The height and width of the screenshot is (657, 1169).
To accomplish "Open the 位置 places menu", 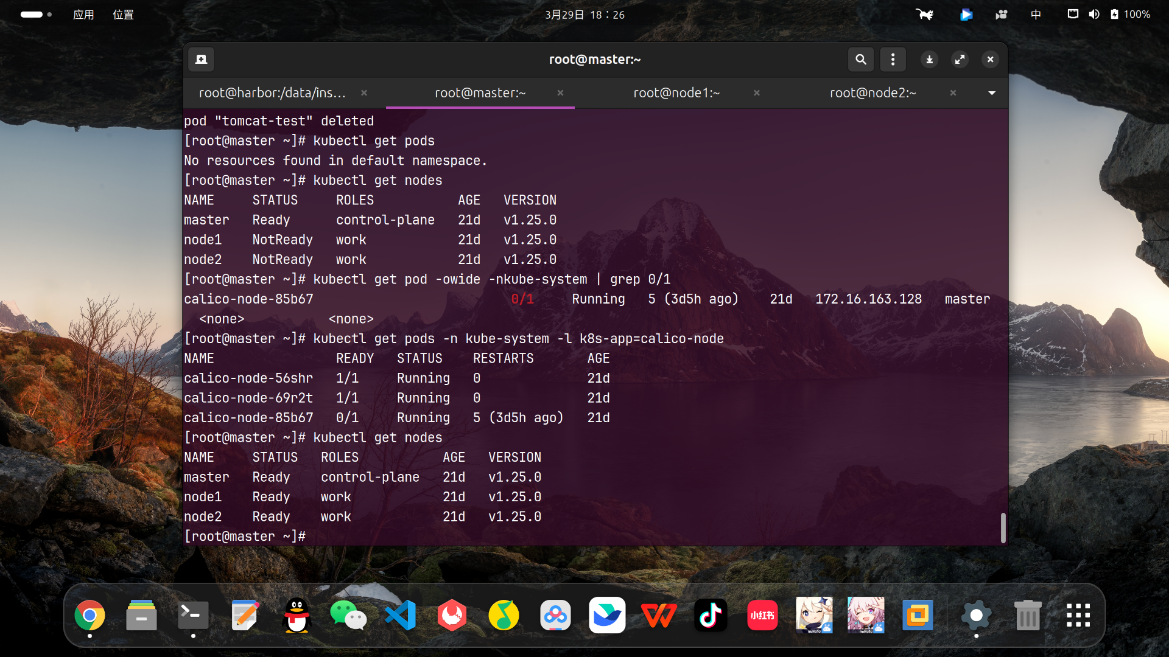I will pyautogui.click(x=123, y=15).
